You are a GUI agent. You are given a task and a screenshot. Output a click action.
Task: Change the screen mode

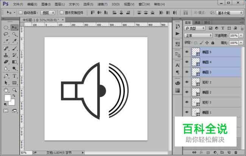pos(14,111)
